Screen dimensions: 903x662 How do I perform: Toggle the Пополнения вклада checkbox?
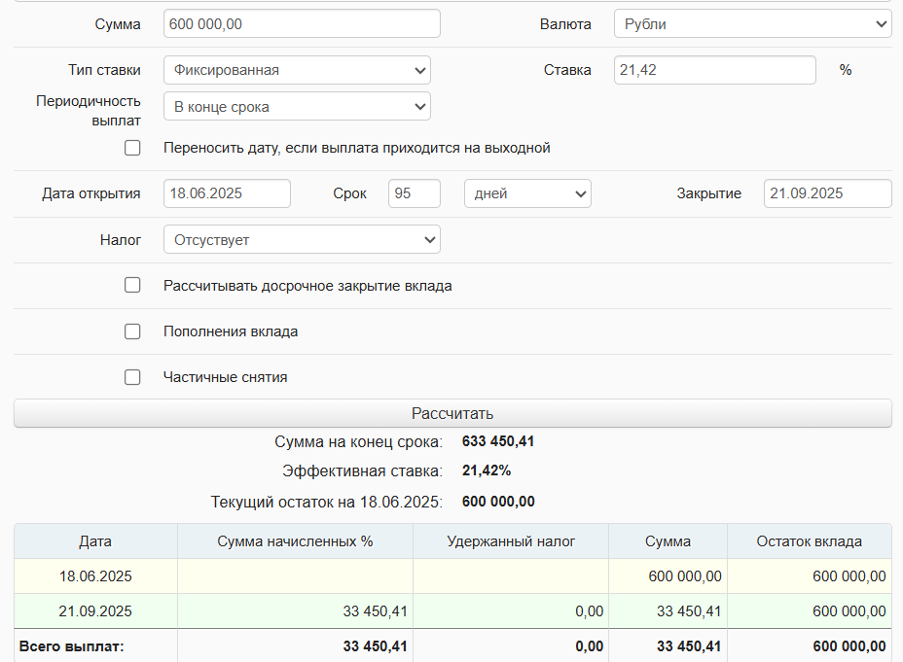pos(132,331)
